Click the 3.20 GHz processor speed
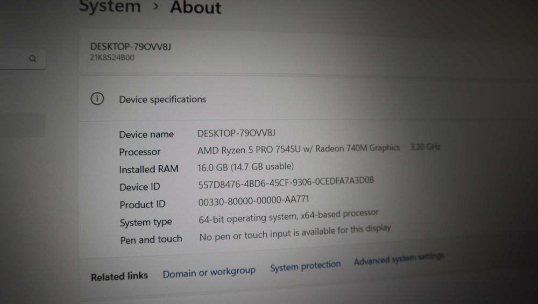The width and height of the screenshot is (538, 304). 426,147
